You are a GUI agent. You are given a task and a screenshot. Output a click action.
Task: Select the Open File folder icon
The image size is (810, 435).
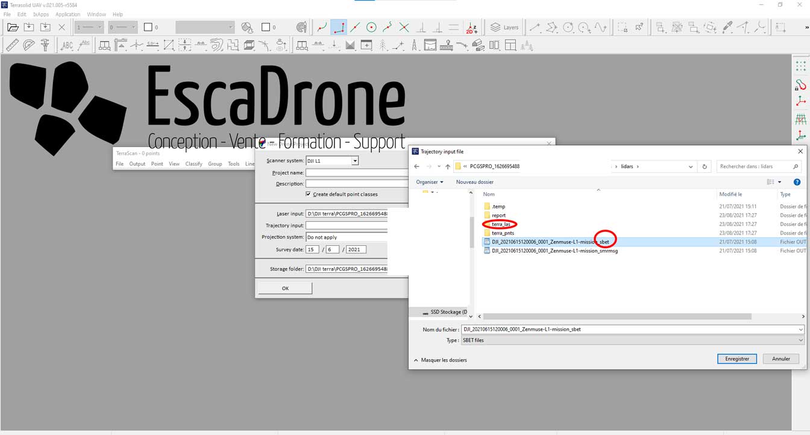coord(11,27)
